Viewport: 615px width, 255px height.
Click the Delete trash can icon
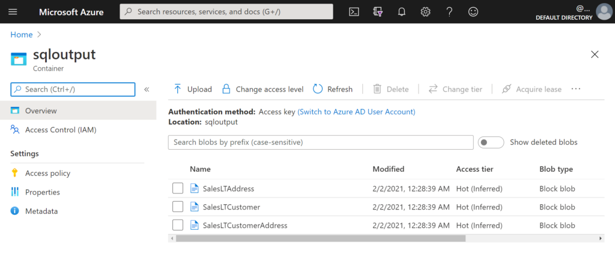[377, 89]
